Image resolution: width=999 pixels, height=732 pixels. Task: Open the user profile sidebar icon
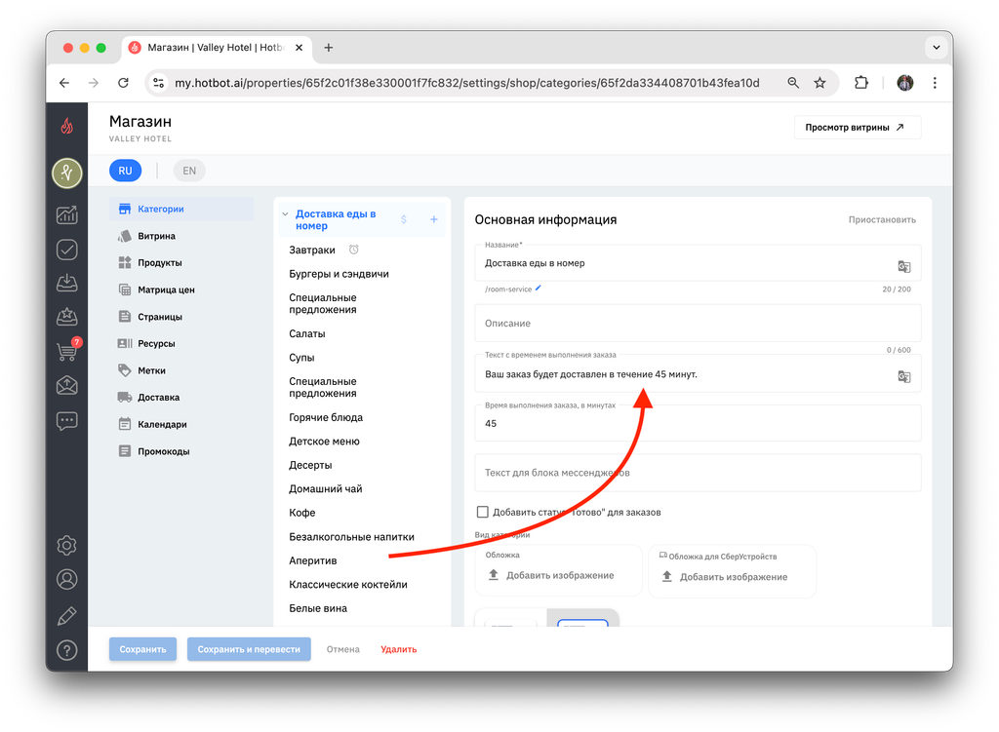(x=67, y=579)
